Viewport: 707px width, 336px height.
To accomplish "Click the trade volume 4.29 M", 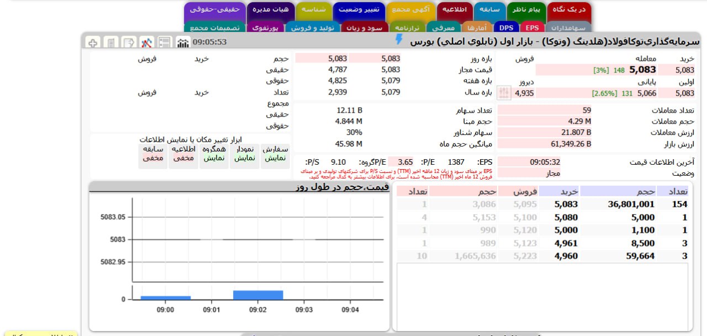I will [579, 121].
